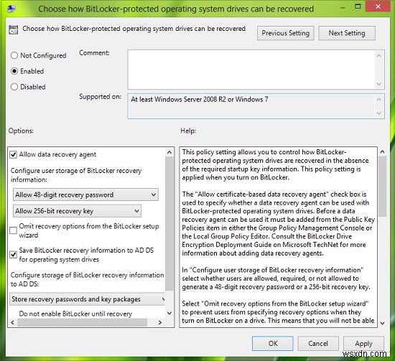Go to Previous Setting
The width and height of the screenshot is (395, 361).
click(x=285, y=33)
